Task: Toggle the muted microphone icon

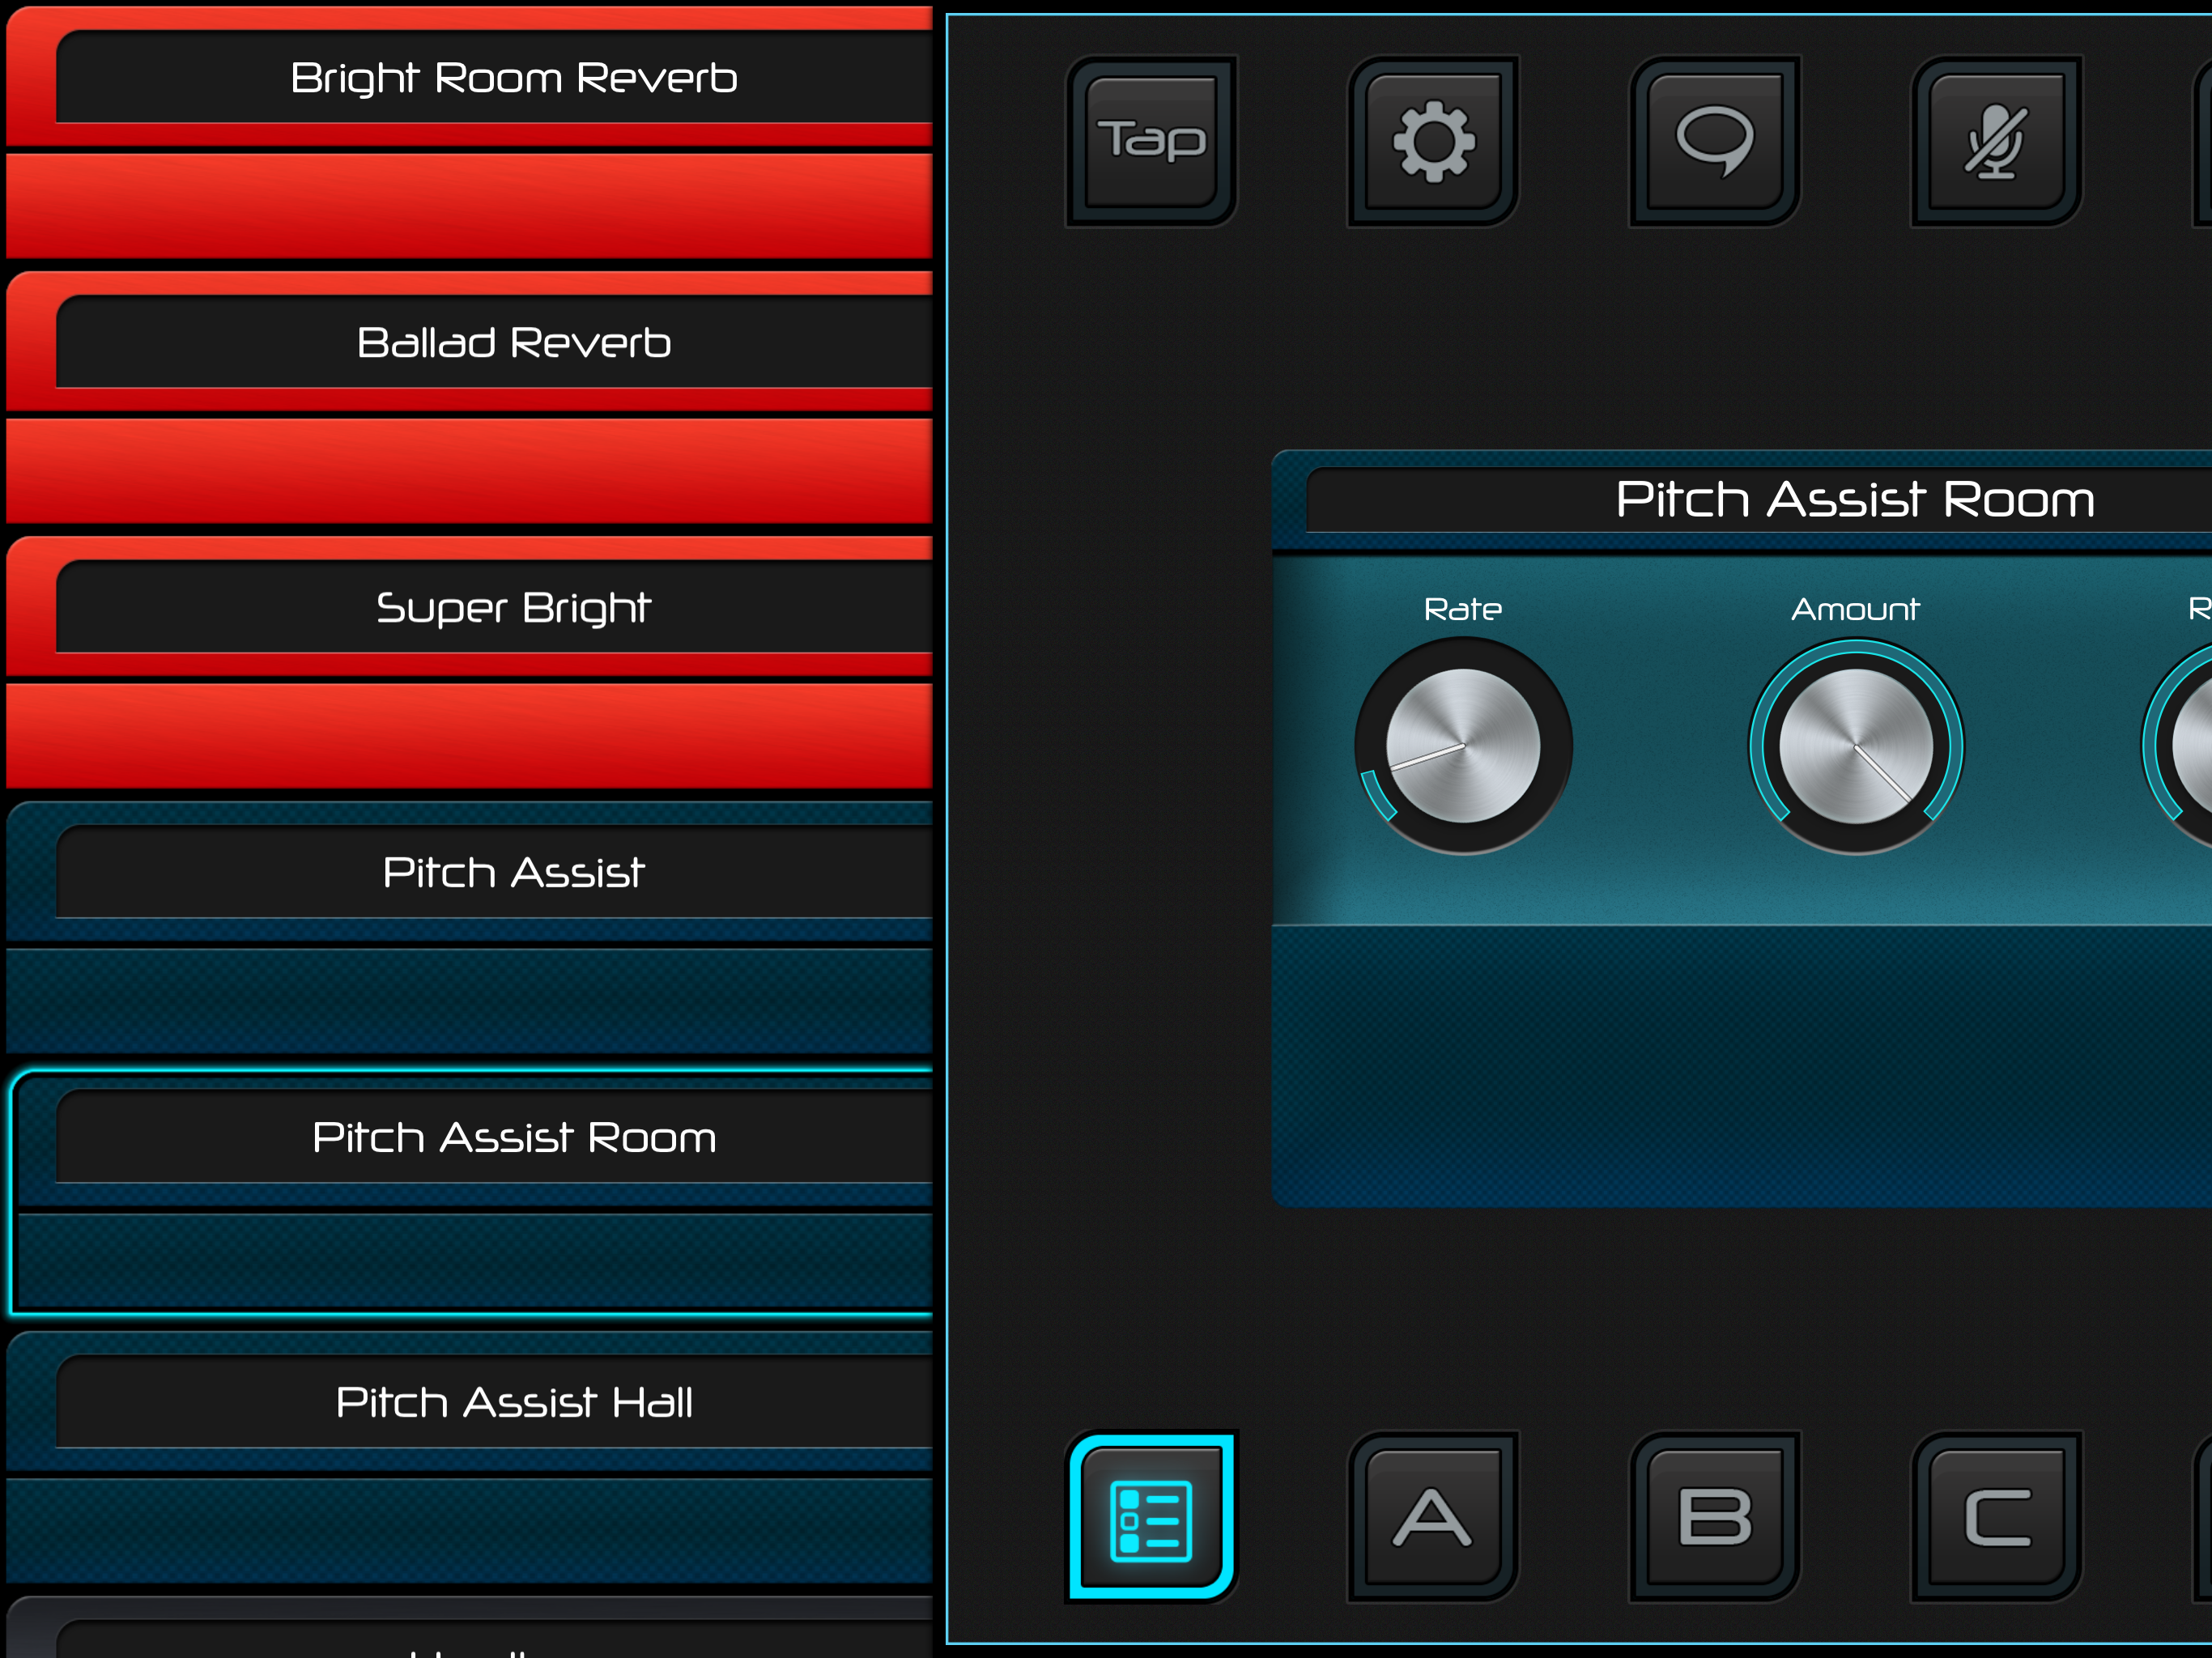Action: (x=1996, y=141)
